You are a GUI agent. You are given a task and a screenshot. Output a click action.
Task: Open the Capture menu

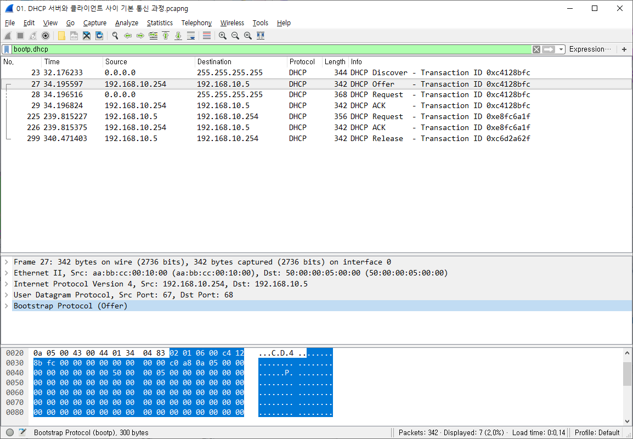coord(95,23)
